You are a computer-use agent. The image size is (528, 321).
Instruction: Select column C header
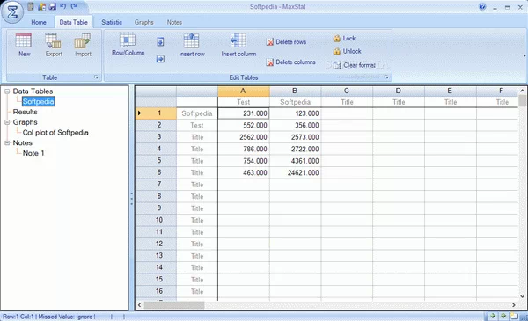point(347,91)
